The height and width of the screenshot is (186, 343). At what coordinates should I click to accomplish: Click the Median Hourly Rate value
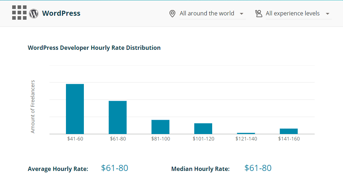[258, 168]
